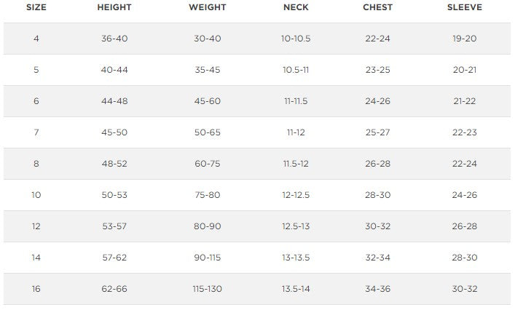Click sleeve value 28-30 for size 14
This screenshot has width=515, height=310.
(464, 258)
